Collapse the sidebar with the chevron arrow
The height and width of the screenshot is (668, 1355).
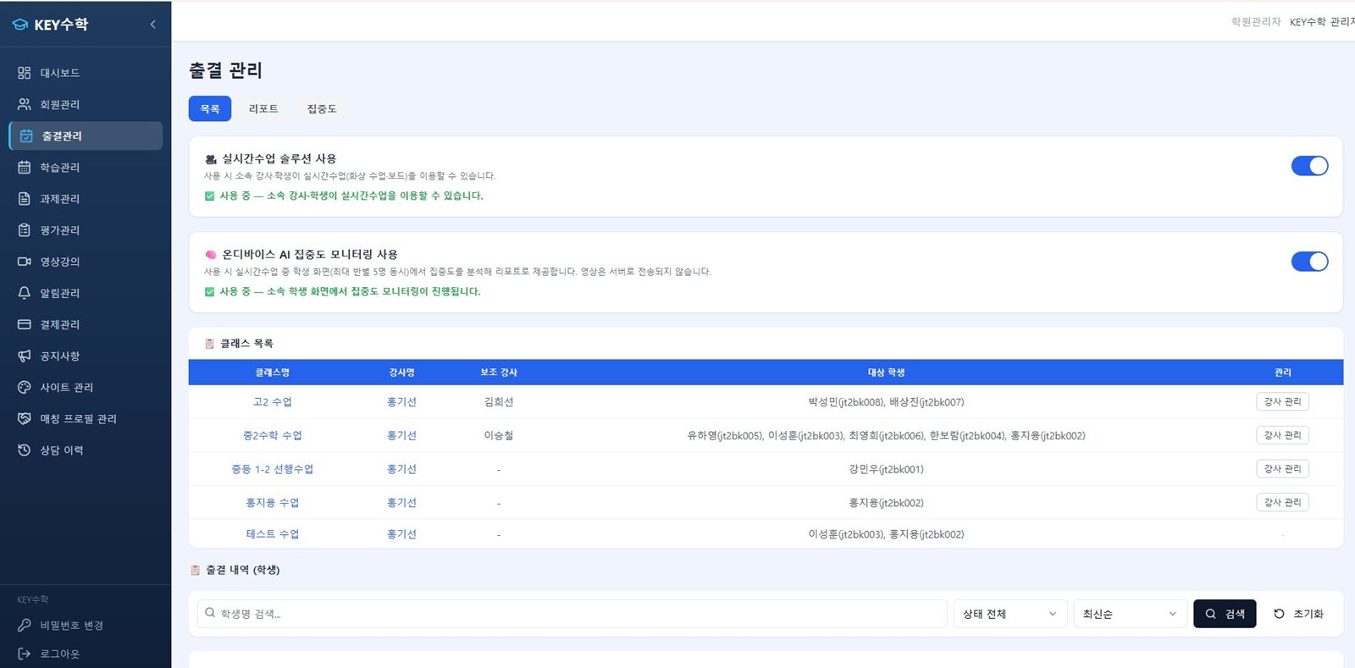tap(153, 25)
